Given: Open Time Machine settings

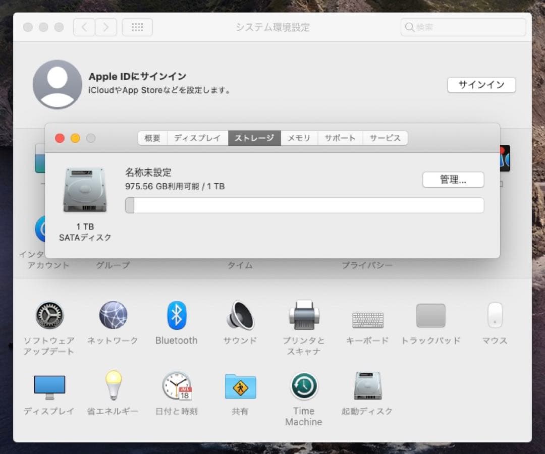Looking at the screenshot, I should (x=303, y=386).
